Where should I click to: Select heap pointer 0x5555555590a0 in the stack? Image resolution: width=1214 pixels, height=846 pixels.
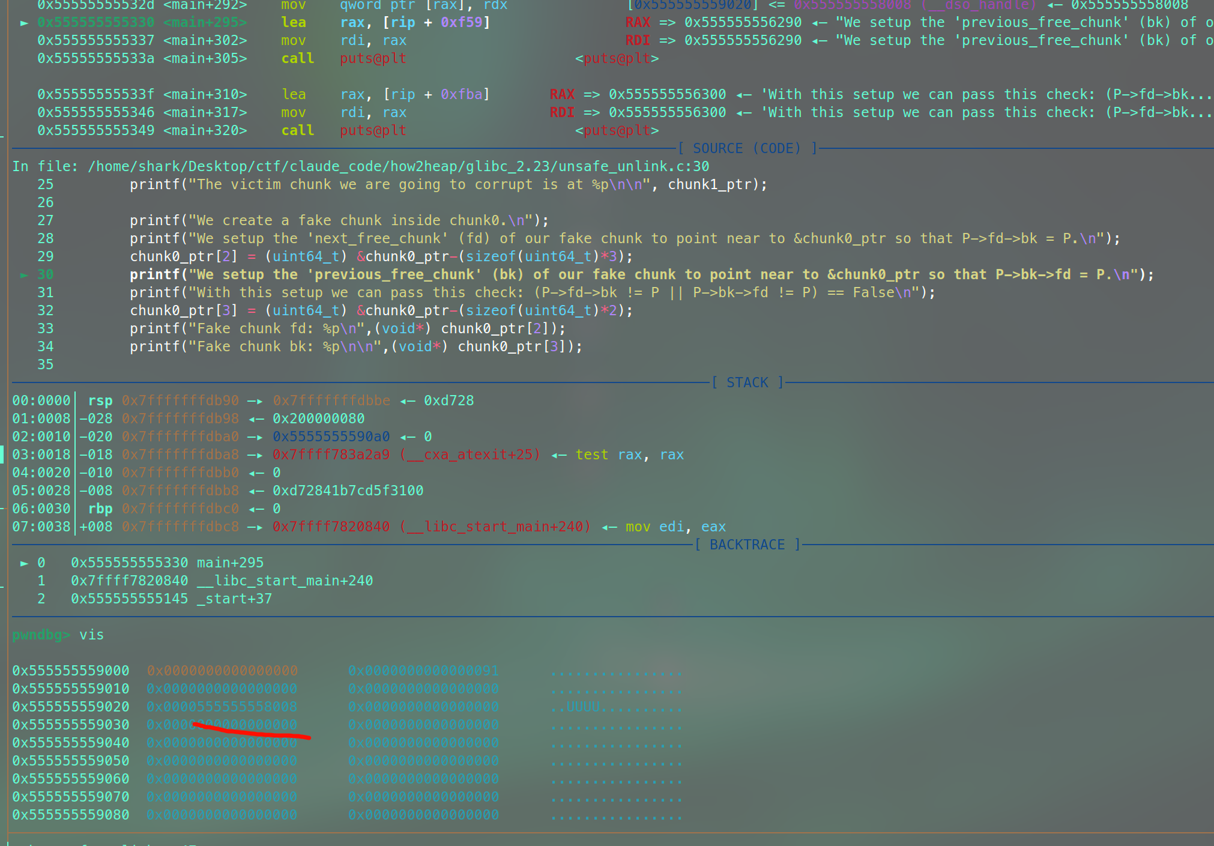coord(331,437)
